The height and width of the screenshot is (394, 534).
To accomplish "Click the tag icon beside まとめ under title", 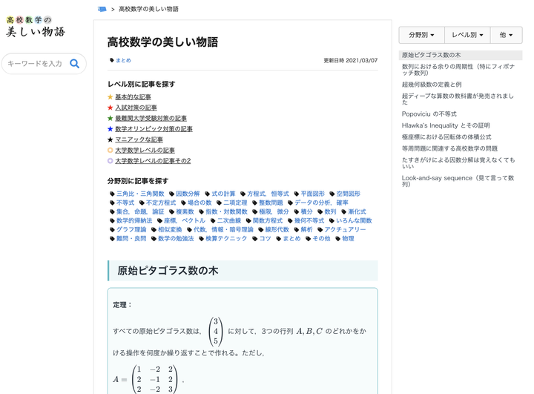I will (x=112, y=60).
